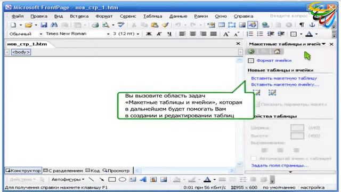Click the drawing toolbar font color A

tap(207, 179)
